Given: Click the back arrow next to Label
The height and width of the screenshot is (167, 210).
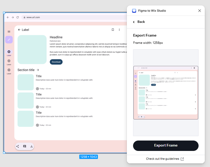Looking at the screenshot, I should click(x=19, y=30).
